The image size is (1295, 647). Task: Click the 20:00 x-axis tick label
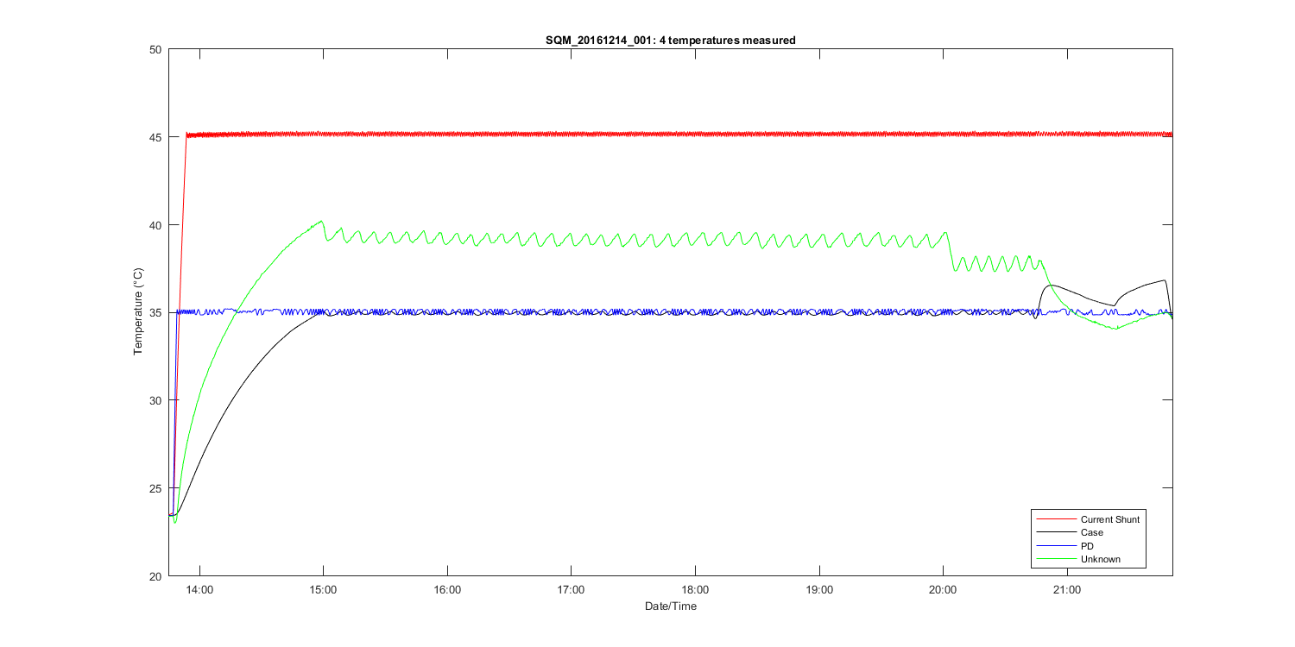point(943,590)
